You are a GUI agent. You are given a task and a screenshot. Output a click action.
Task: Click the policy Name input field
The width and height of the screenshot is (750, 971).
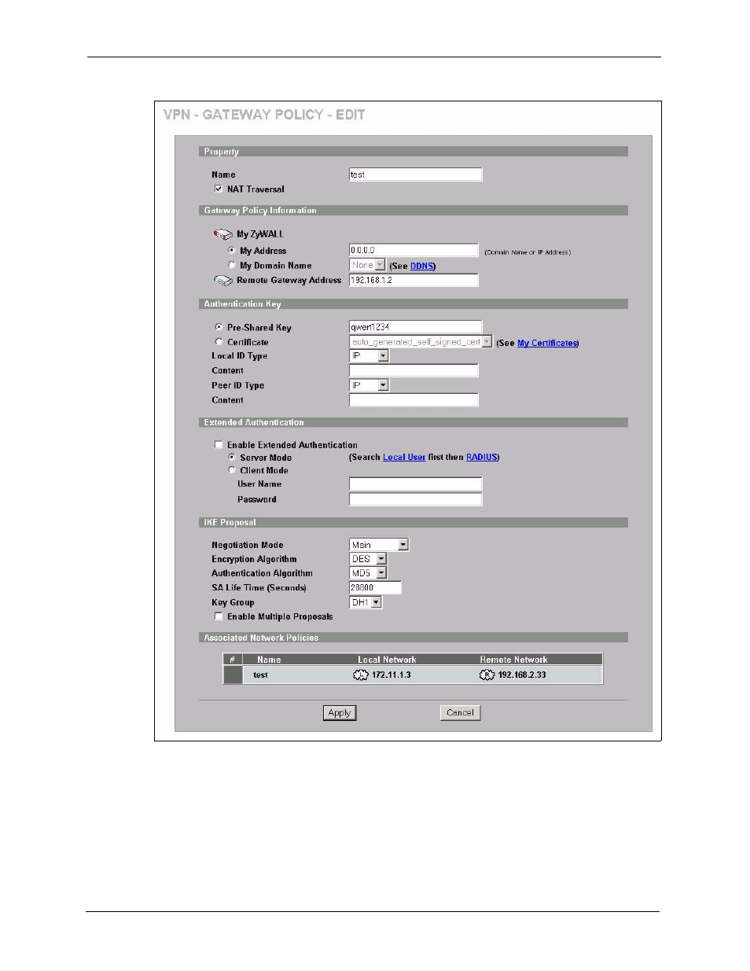coord(416,175)
